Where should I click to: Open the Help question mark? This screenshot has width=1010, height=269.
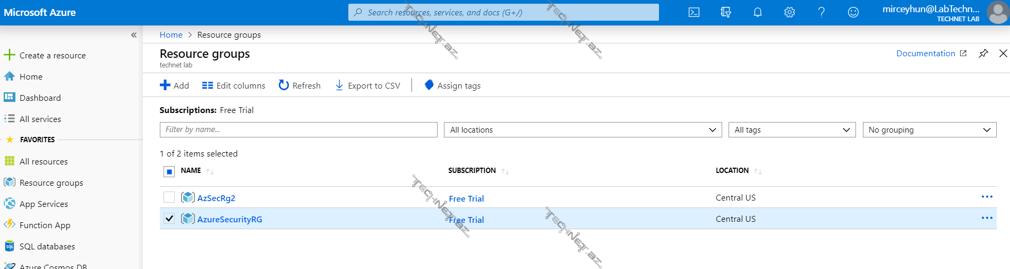click(x=821, y=12)
